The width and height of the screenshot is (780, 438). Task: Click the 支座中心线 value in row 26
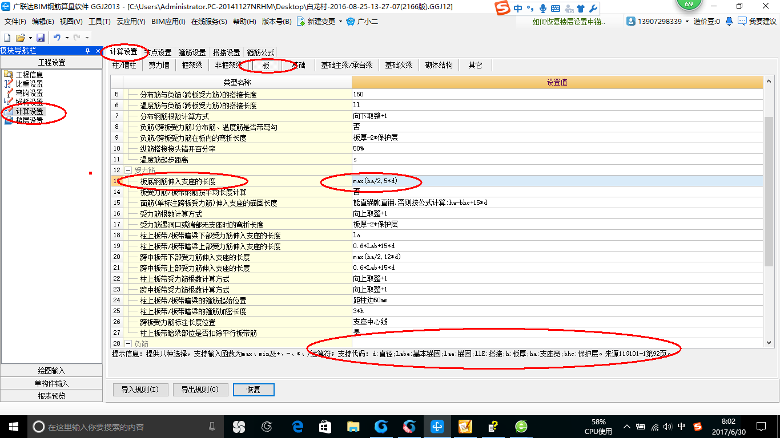(x=557, y=322)
